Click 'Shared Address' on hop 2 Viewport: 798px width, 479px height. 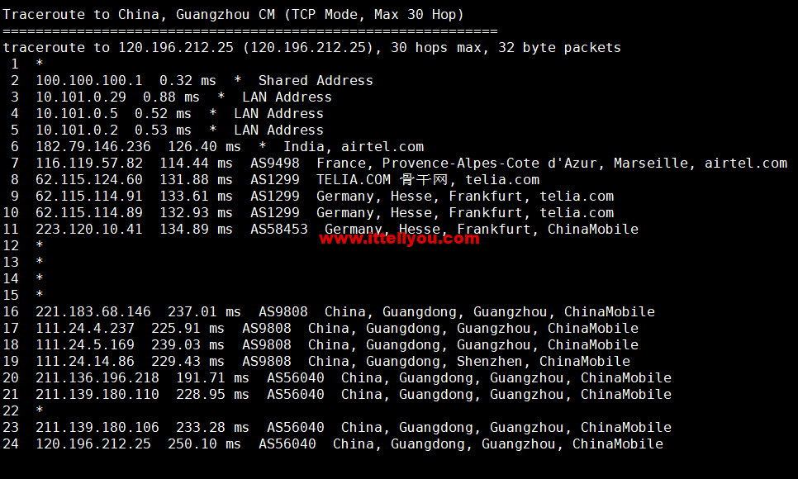tap(316, 80)
